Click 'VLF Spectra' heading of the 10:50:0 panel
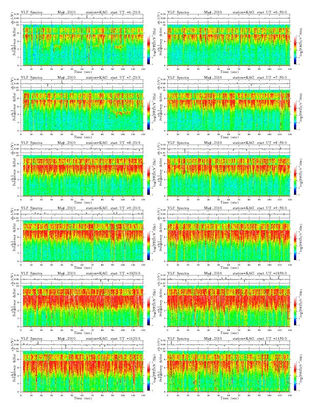314x407 pixels. [178, 273]
